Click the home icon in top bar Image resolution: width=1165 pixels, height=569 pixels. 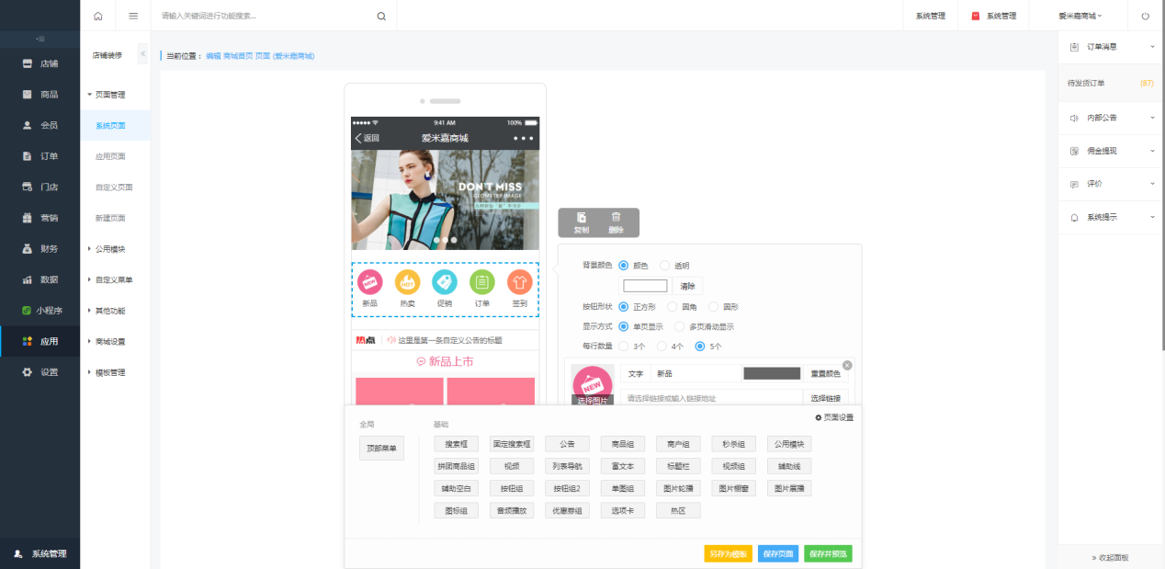(98, 16)
